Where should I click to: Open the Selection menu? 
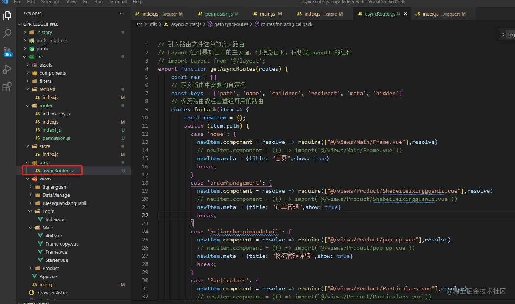(x=51, y=2)
